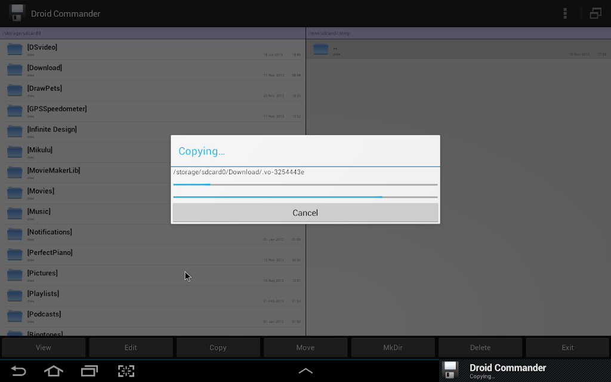Click the file copy progress bar
The width and height of the screenshot is (611, 382).
coord(305,184)
